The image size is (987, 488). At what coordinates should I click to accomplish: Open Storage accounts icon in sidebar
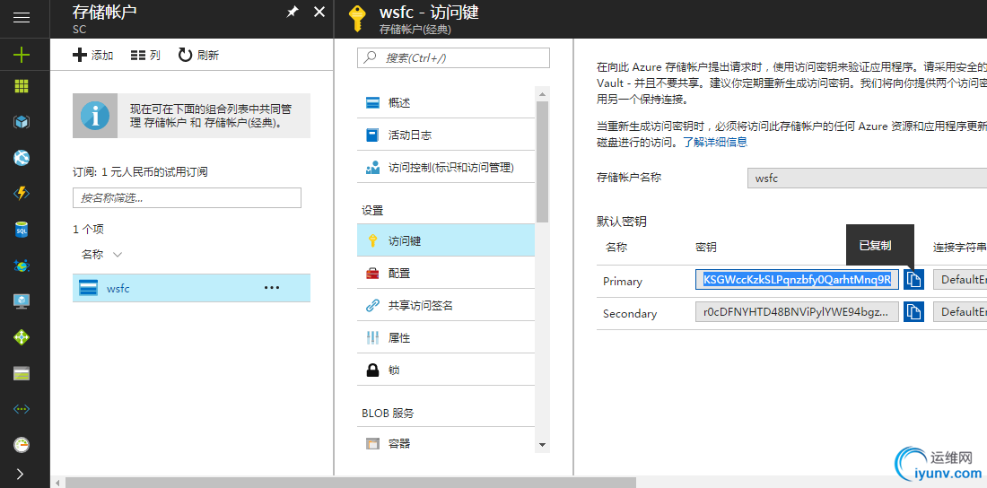pyautogui.click(x=22, y=373)
